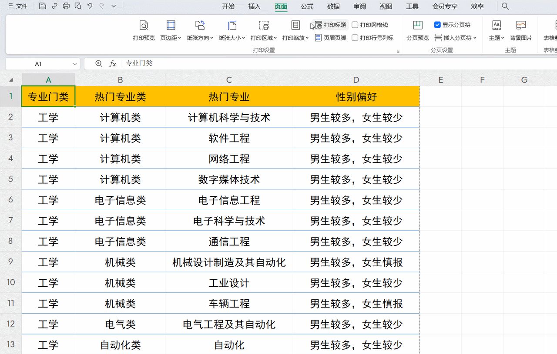Open the name box dropdown arrow next to A1
Viewport: 557px width, 354px height.
[74, 64]
